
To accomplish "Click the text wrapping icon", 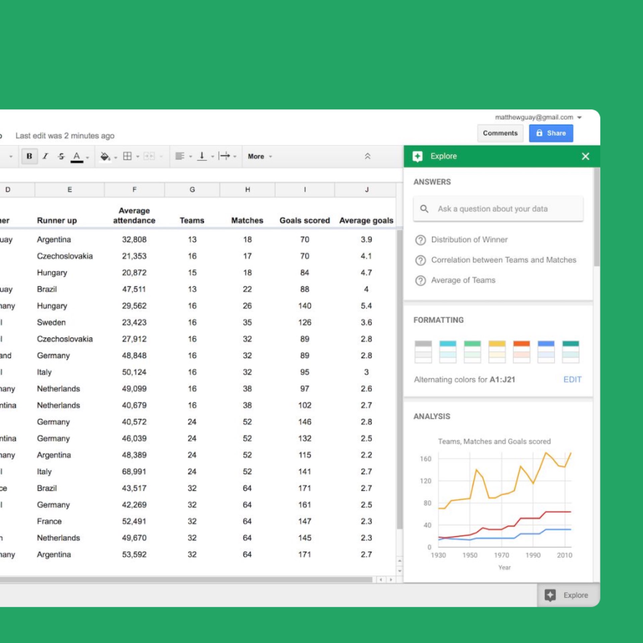I will (225, 156).
